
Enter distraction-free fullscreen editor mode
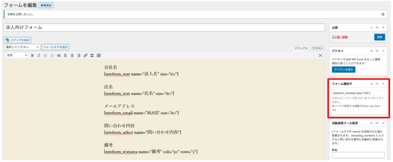click(320, 55)
